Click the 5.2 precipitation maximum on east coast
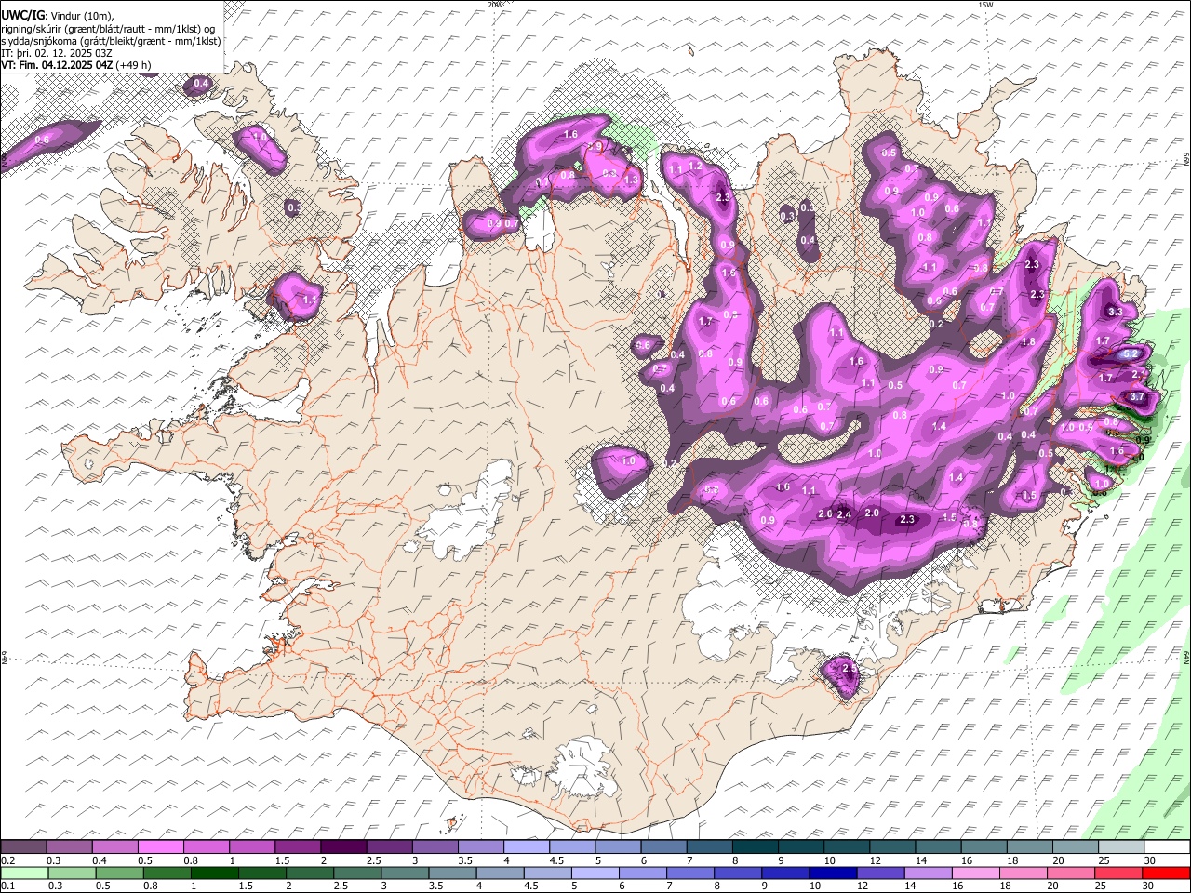The width and height of the screenshot is (1191, 893). [1131, 354]
